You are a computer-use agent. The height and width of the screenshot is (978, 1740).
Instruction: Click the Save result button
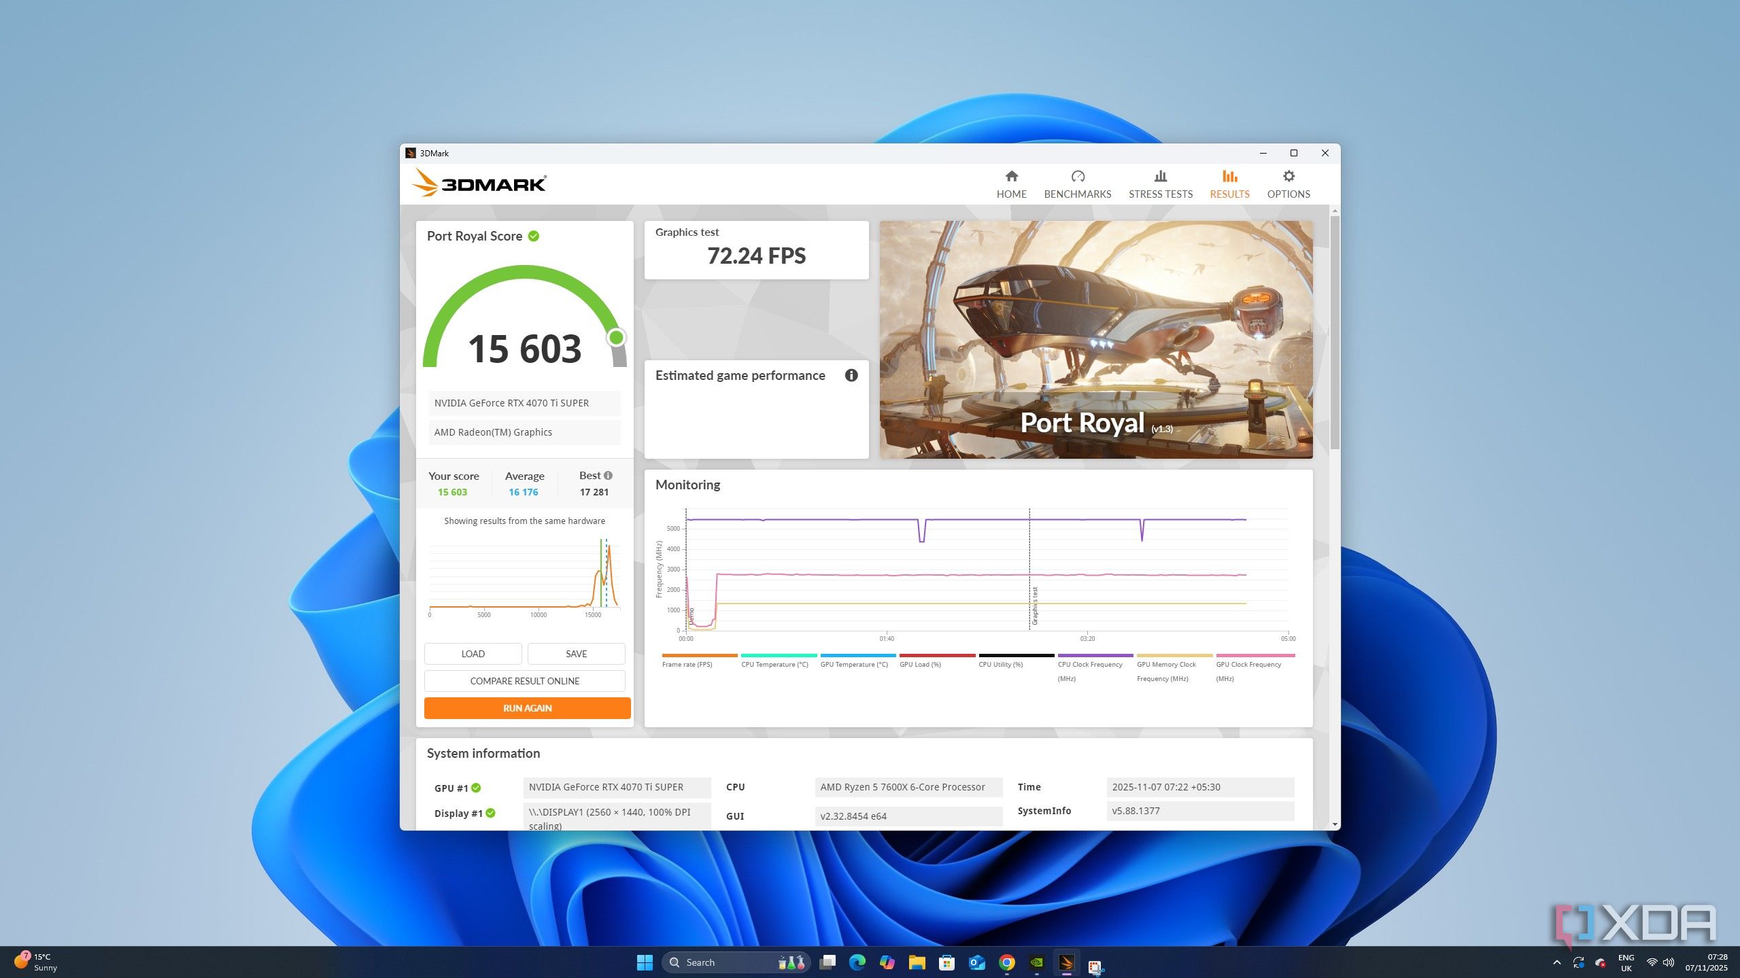tap(576, 654)
